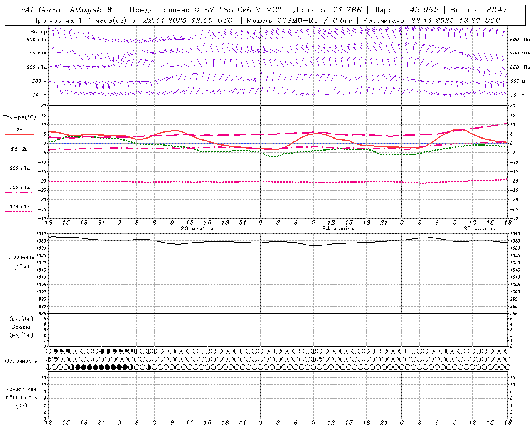Click the Осадки panel label
Viewport: 532px width, 426px height.
pyautogui.click(x=22, y=327)
